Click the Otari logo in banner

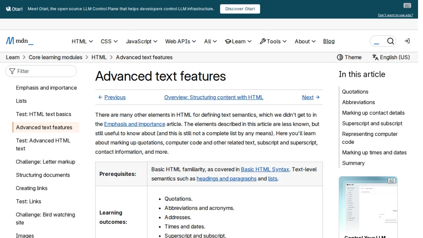14,9
